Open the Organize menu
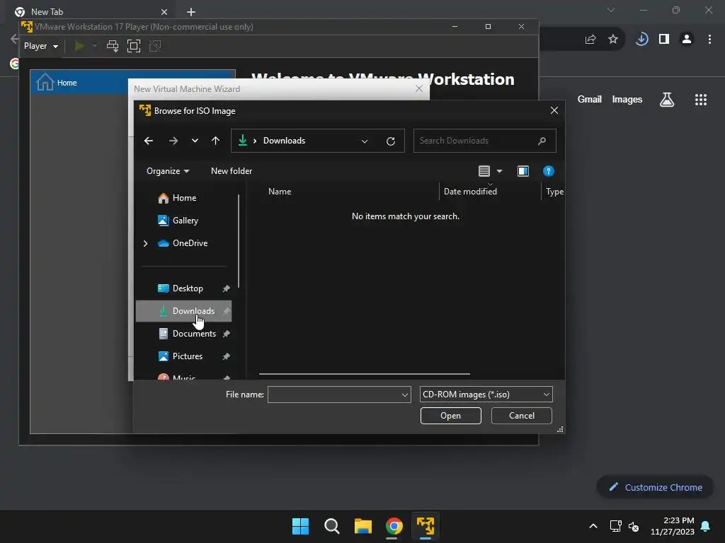725x543 pixels. [168, 171]
